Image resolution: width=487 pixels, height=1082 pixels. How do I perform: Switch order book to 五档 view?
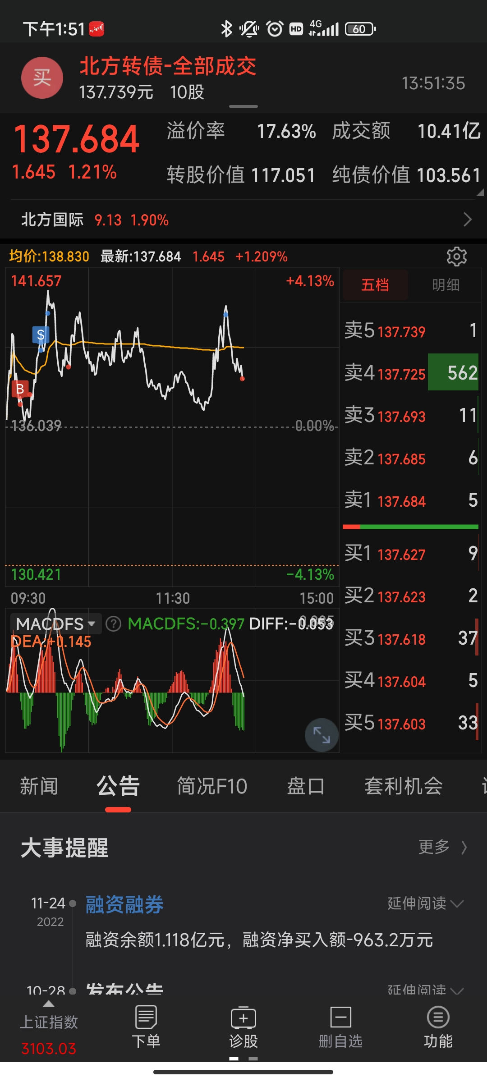[375, 285]
